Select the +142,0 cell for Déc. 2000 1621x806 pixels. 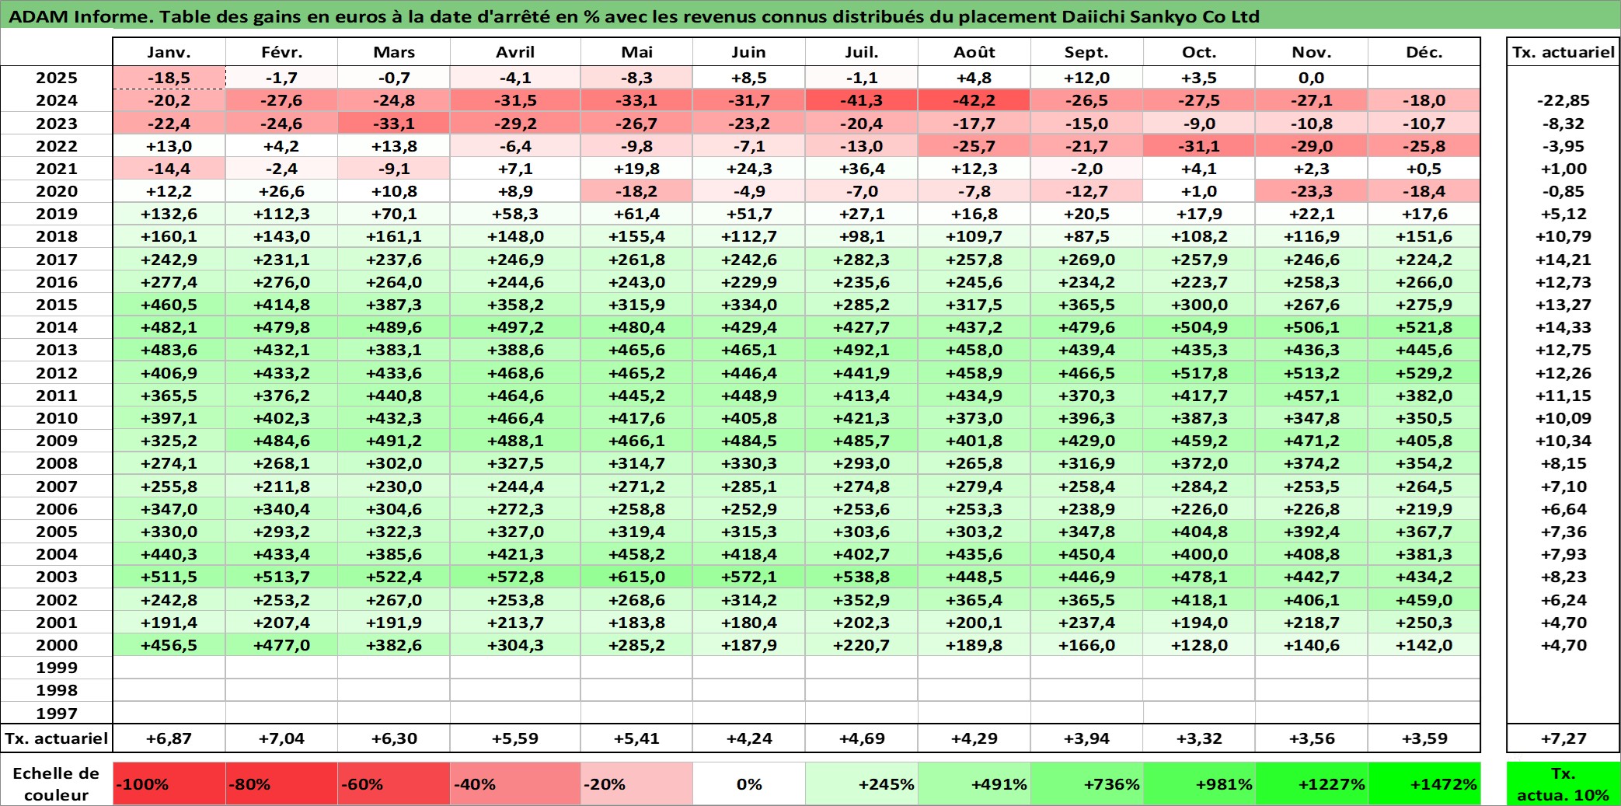tap(1424, 645)
